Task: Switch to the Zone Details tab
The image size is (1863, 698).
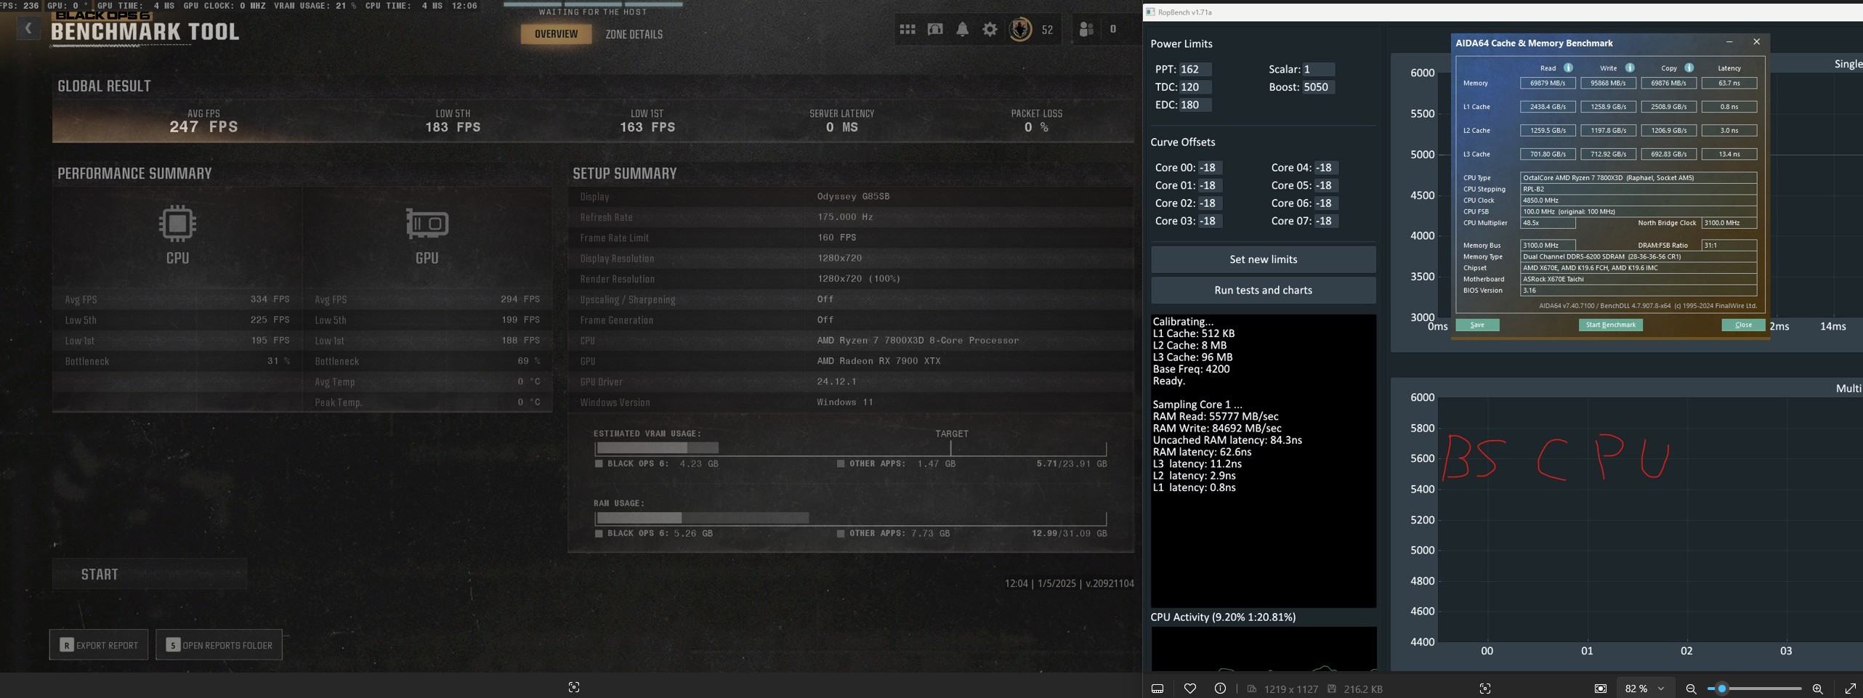Action: coord(634,34)
